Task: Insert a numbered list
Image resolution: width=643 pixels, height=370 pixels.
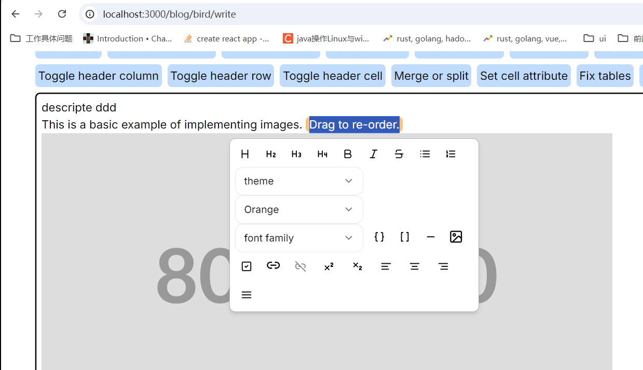Action: [x=450, y=154]
